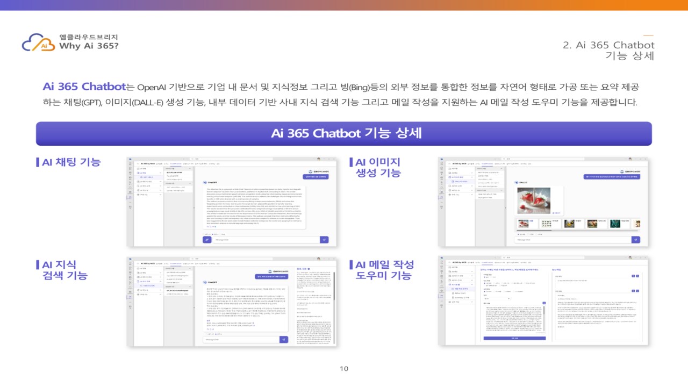
Task: Select the first strawberry style thumbnail
Action: [524, 224]
